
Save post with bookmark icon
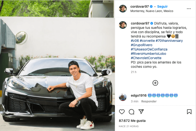coord(189,112)
